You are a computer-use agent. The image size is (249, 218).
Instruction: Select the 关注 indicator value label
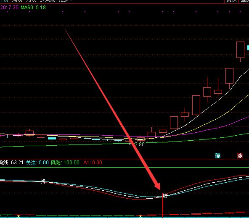click(37, 163)
